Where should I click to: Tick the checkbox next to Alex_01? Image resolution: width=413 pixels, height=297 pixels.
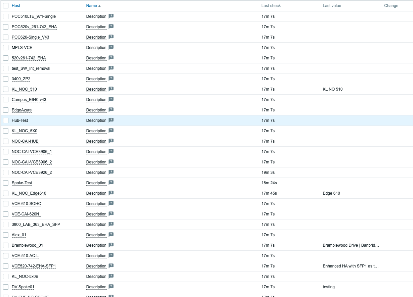[x=6, y=235]
